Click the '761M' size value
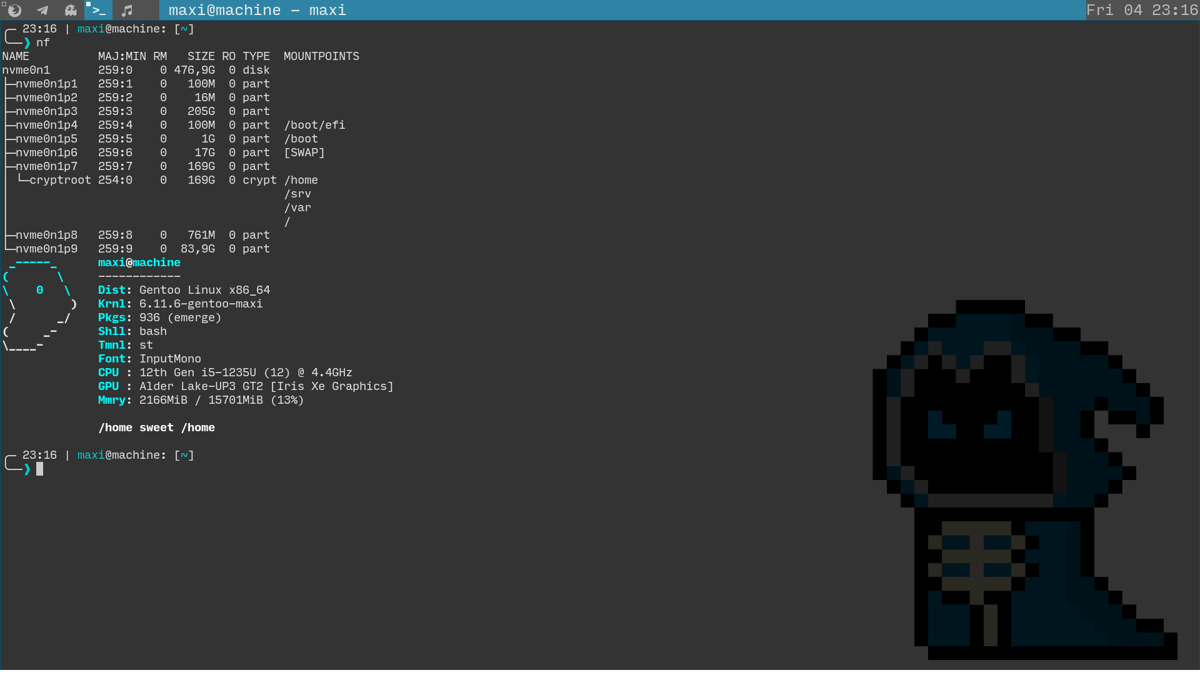This screenshot has width=1200, height=675. 201,235
